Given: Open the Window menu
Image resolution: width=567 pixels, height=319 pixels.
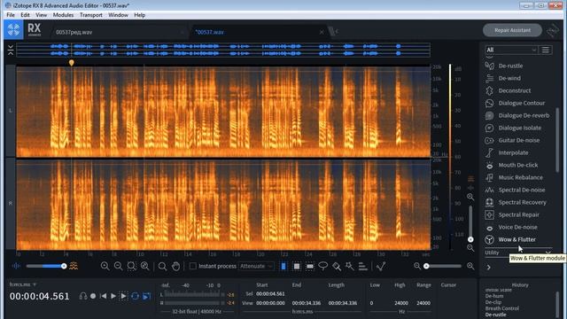Looking at the screenshot, I should pos(118,15).
